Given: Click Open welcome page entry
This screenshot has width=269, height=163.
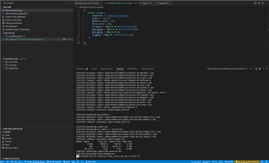Looking at the screenshot, I should [14, 11].
